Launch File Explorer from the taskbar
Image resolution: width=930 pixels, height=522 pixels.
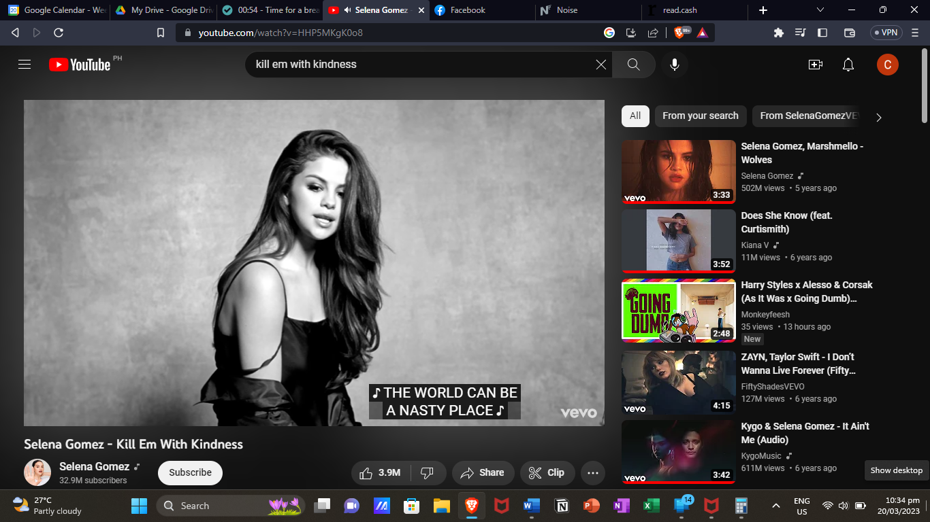[442, 506]
